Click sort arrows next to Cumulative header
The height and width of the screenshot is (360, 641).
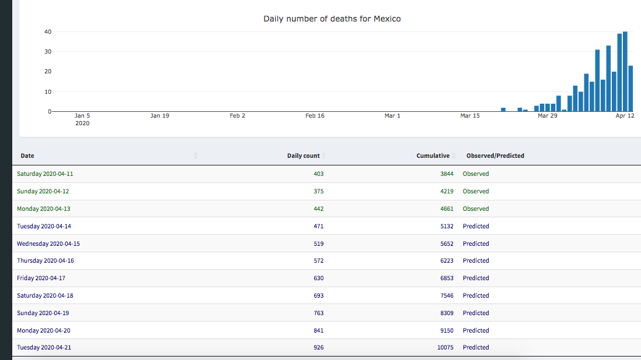pos(454,156)
